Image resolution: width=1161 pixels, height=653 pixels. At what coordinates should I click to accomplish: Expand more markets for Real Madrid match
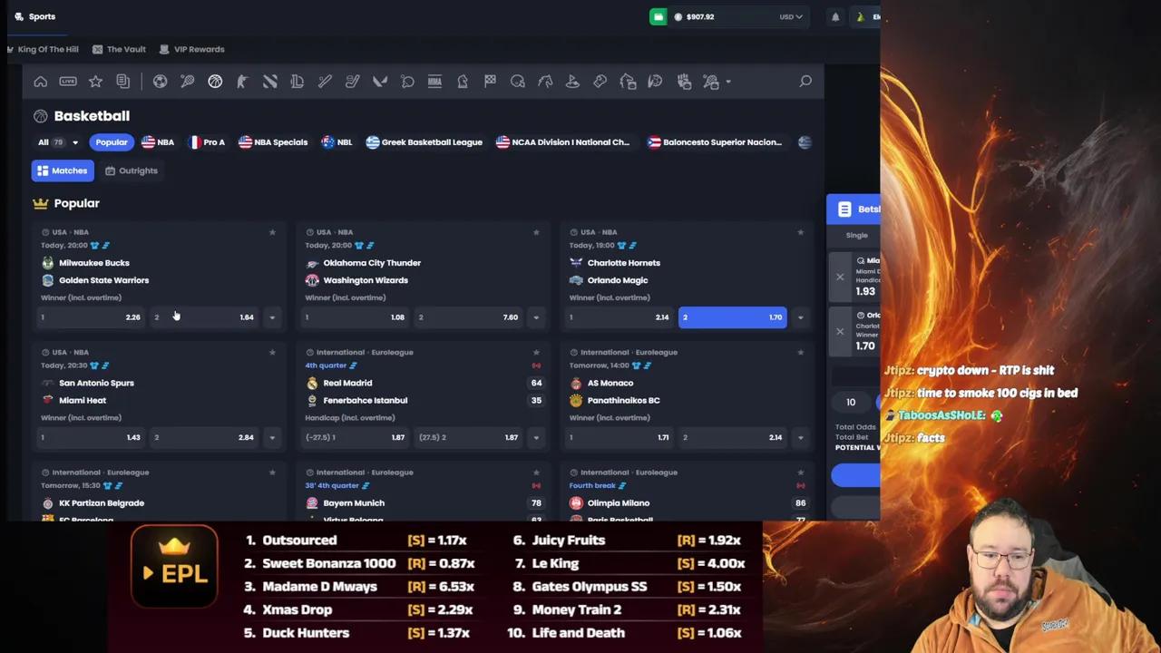click(536, 437)
